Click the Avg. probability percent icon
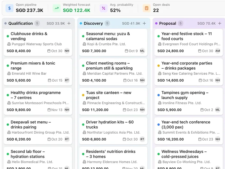The width and height of the screenshot is (225, 169). tap(104, 8)
